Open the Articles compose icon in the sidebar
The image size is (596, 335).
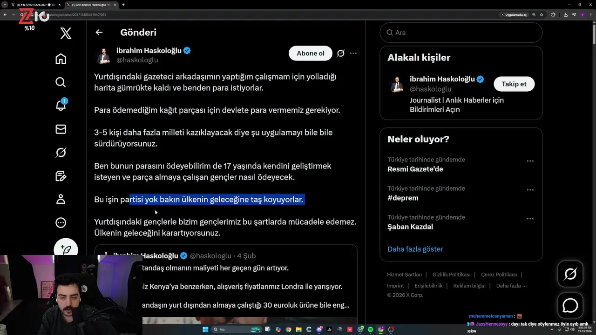pyautogui.click(x=61, y=176)
